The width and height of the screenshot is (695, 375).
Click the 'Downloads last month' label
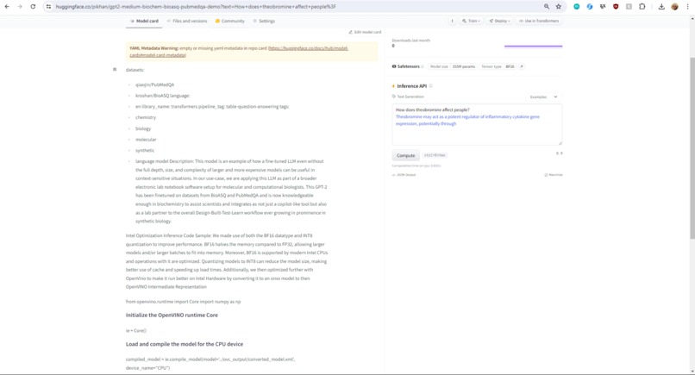411,41
